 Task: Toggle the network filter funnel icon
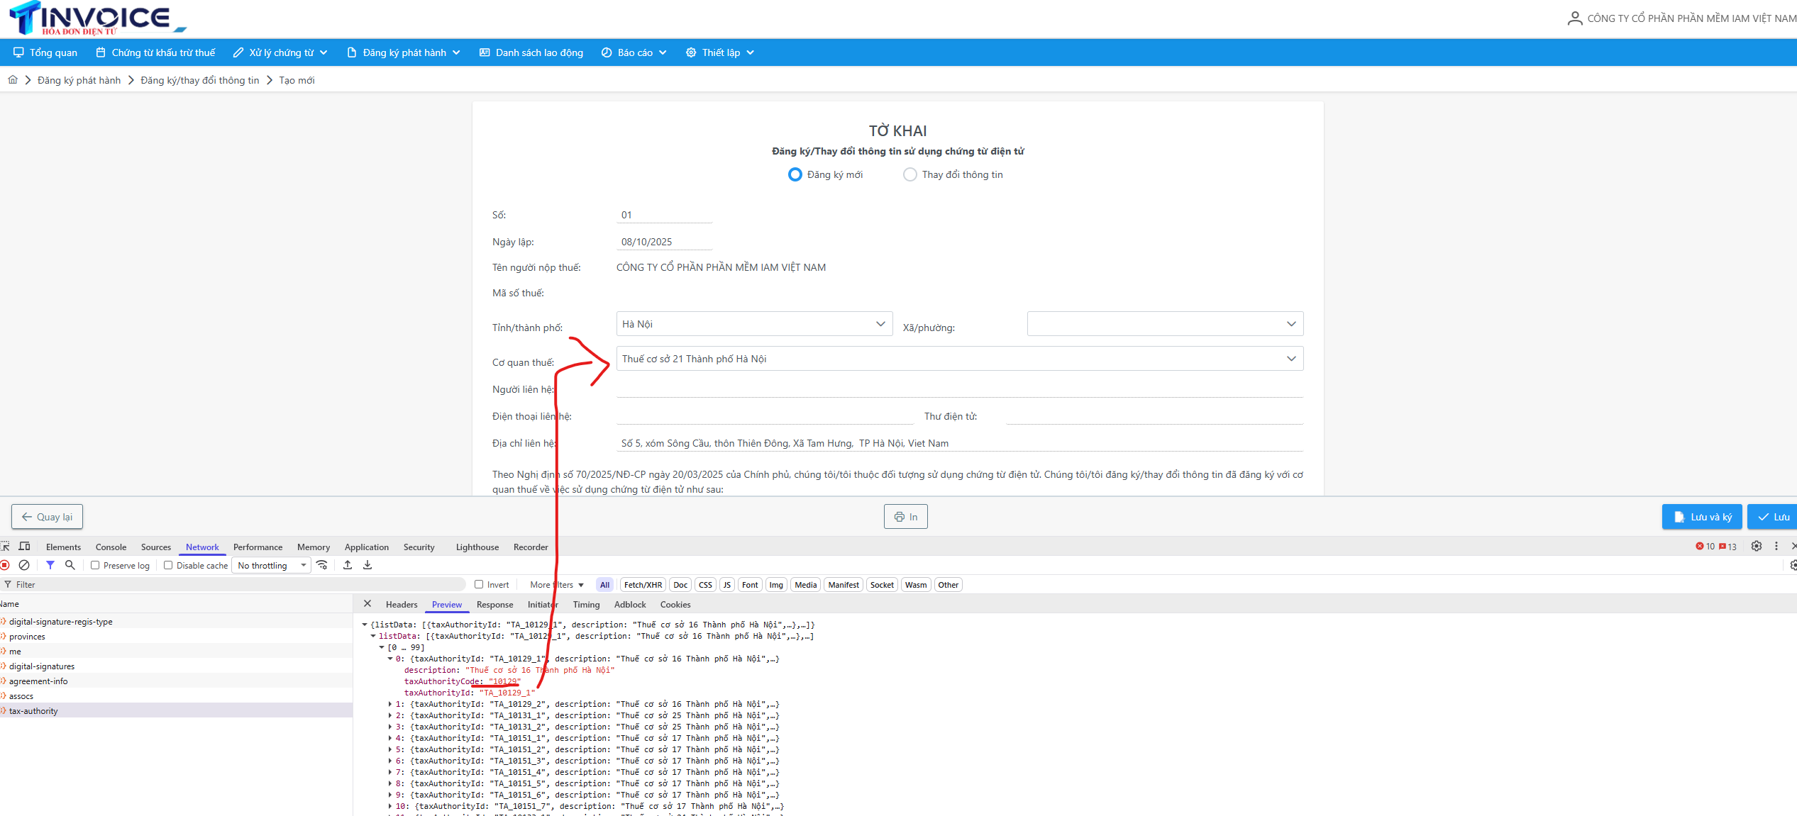(50, 565)
